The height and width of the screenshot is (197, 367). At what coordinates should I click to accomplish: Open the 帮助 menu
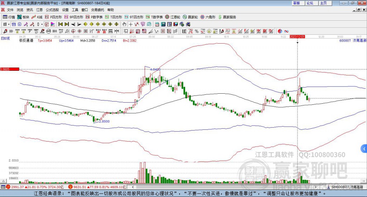pos(110,10)
